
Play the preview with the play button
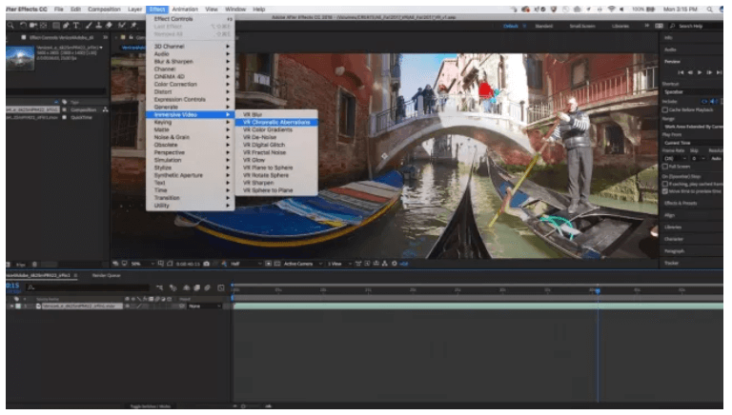tap(700, 72)
